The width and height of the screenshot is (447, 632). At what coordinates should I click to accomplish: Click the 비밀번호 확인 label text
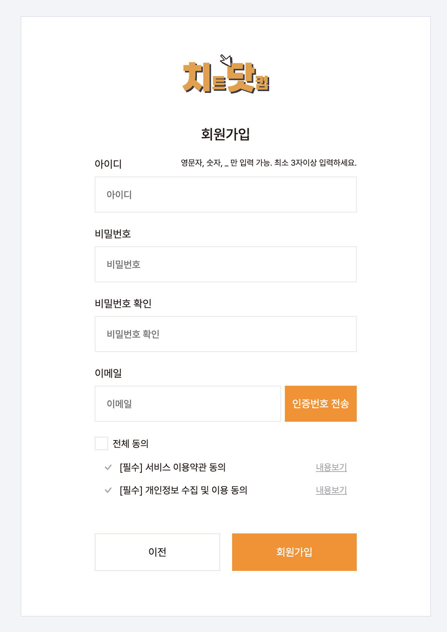(x=123, y=304)
